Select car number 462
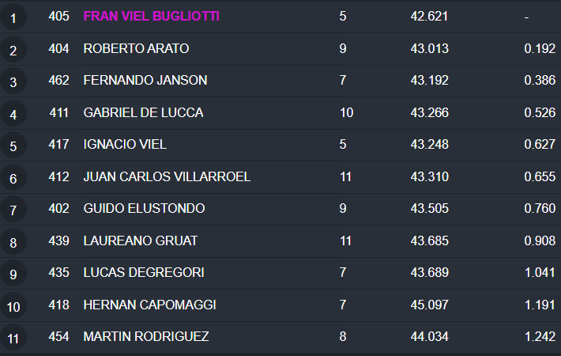 pos(59,80)
